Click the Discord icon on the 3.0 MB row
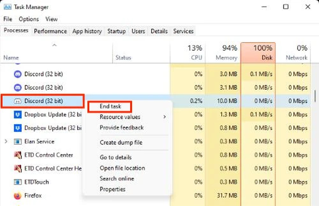 click(x=18, y=74)
